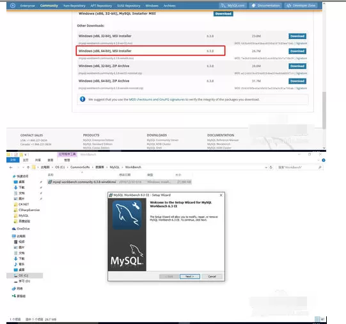
Task: Close the MySQL Workbench Setup Wizard dialog
Action: click(x=221, y=195)
